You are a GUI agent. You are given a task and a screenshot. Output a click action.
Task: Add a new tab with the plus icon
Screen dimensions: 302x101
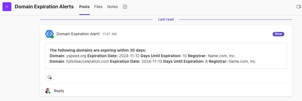click(x=125, y=7)
